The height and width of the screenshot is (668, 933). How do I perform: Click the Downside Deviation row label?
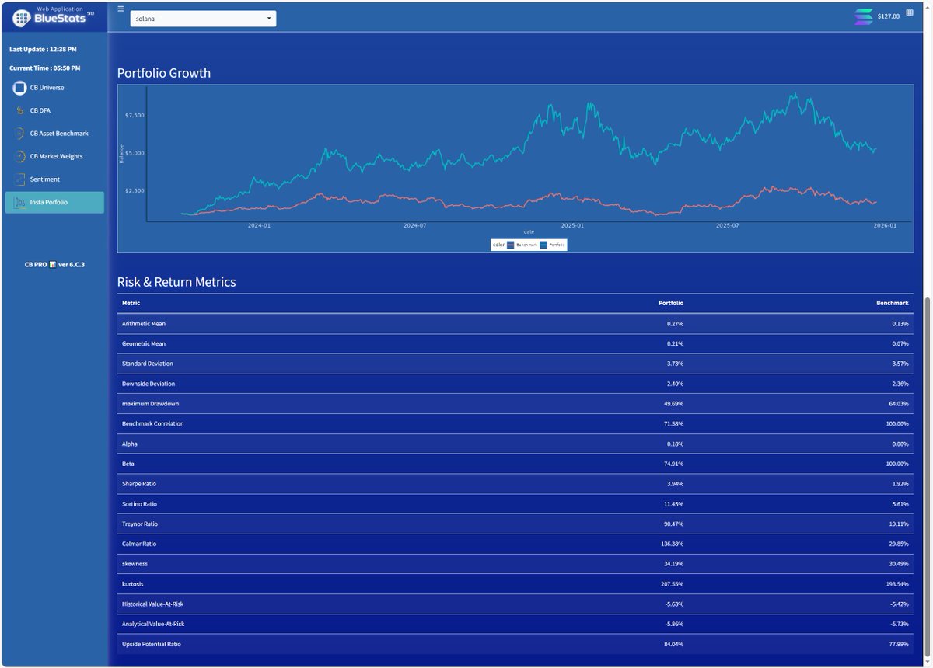coord(149,384)
